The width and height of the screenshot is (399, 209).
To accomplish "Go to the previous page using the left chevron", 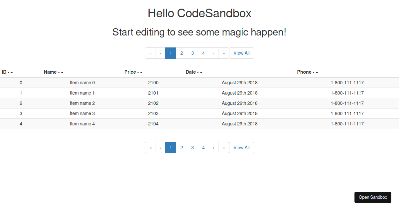I will pyautogui.click(x=161, y=53).
